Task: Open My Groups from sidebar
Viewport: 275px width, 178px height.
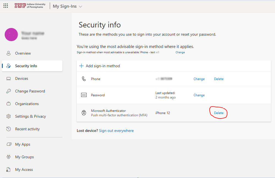Action: pos(24,157)
